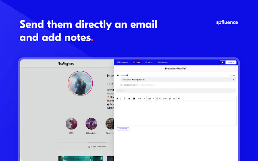Click the Attachments button
This screenshot has width=258, height=161.
[123, 129]
